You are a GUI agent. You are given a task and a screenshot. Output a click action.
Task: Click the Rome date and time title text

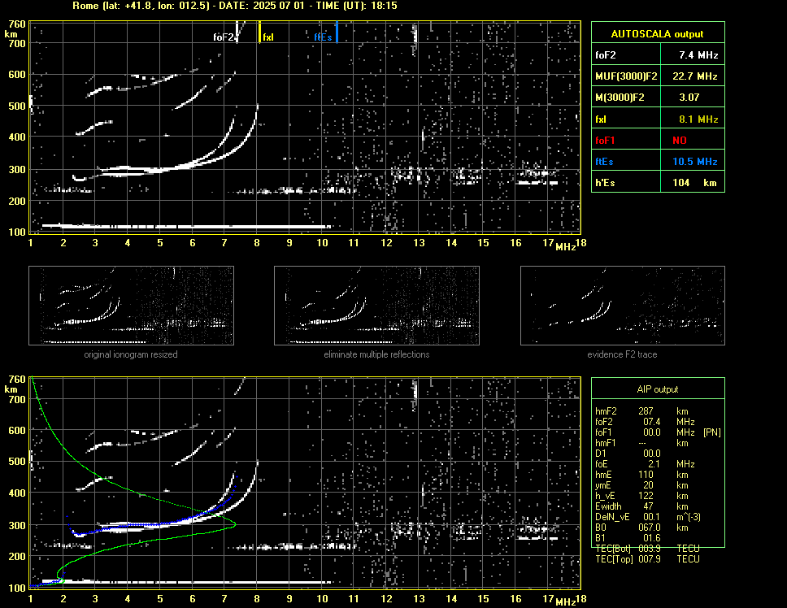pos(235,6)
